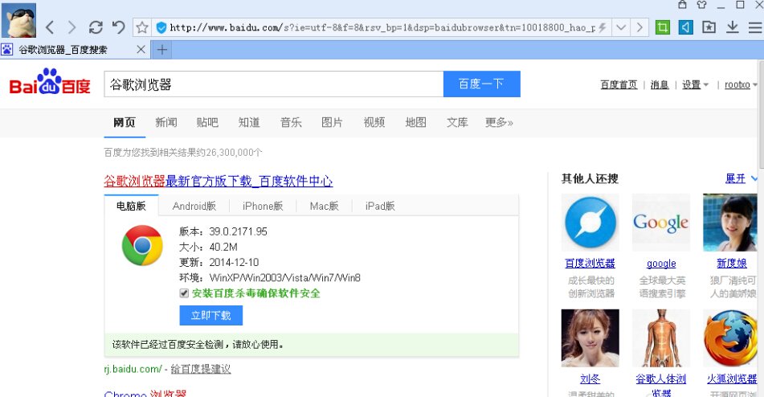Reload the page with the refresh icon
Viewport: 764px width, 397px height.
[96, 27]
